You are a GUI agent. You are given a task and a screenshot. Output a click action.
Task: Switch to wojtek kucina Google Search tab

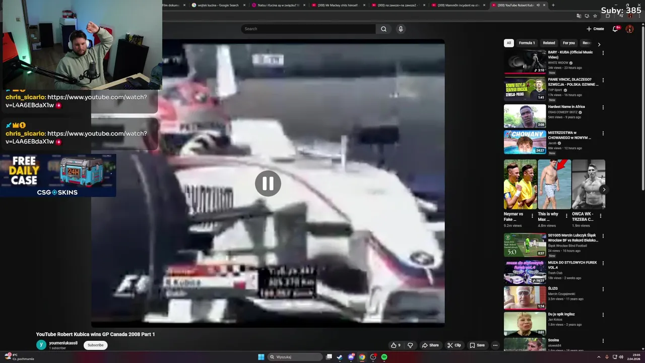218,5
